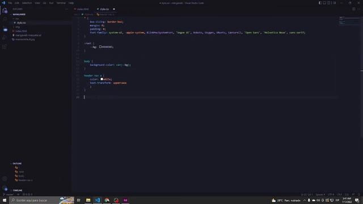Image resolution: width=363 pixels, height=204 pixels.
Task: Open the Edit menu
Action: [17, 3]
